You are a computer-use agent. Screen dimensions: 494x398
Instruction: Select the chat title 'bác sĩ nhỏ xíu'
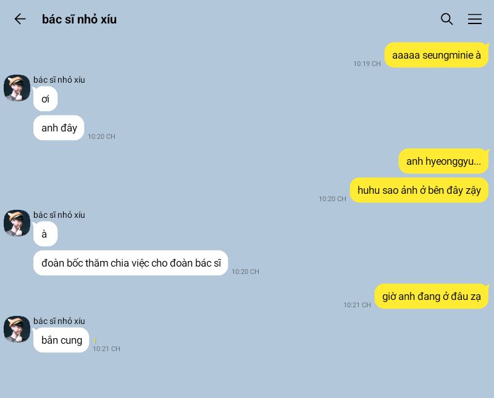pos(80,19)
